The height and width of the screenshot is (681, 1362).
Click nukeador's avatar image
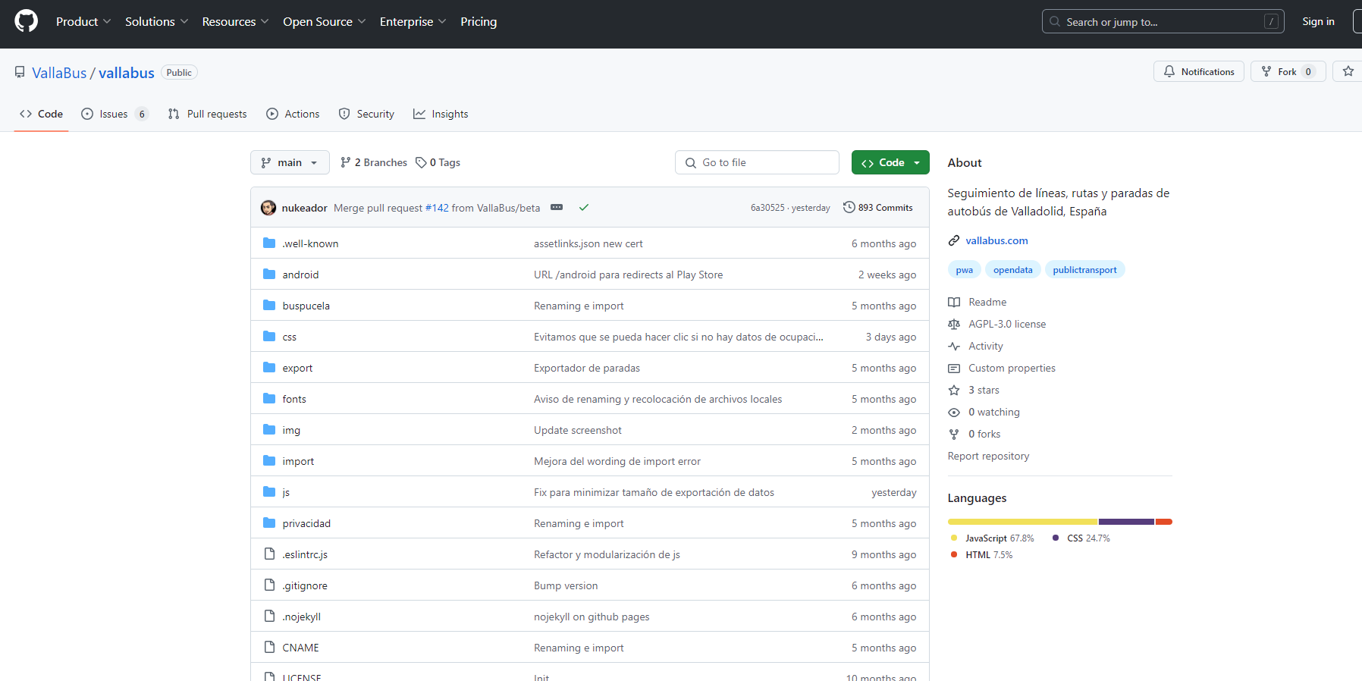pyautogui.click(x=268, y=208)
